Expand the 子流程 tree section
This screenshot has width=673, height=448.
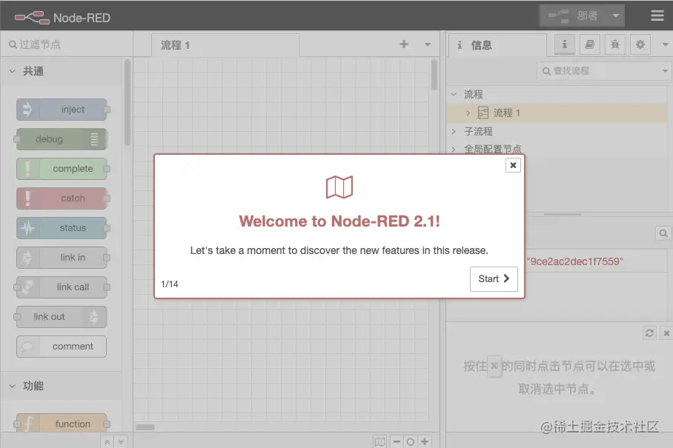click(x=454, y=131)
